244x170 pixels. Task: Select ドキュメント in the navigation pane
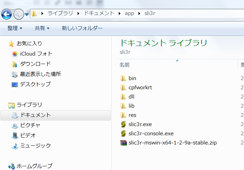point(36,115)
